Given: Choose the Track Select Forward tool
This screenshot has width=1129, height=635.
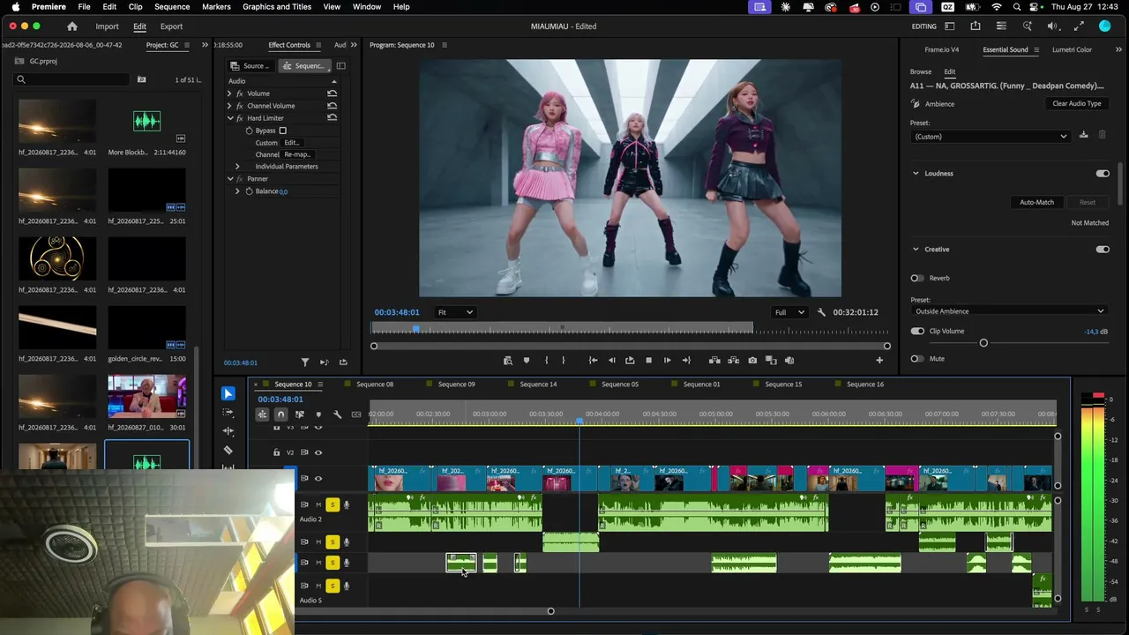Looking at the screenshot, I should [228, 412].
